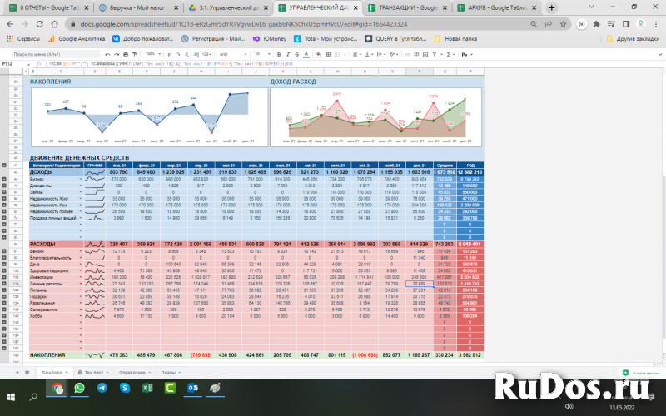This screenshot has width=666, height=416.
Task: Open WhatsApp from the taskbar
Action: [x=79, y=388]
